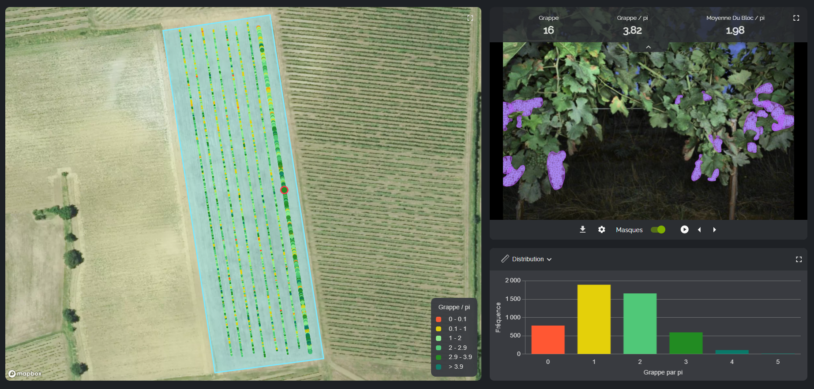Click the Fréquence axis label
The image size is (814, 389).
498,317
